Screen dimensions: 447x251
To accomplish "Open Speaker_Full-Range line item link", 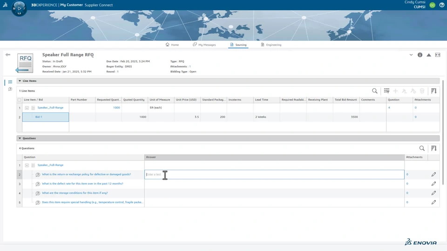I will (50, 107).
